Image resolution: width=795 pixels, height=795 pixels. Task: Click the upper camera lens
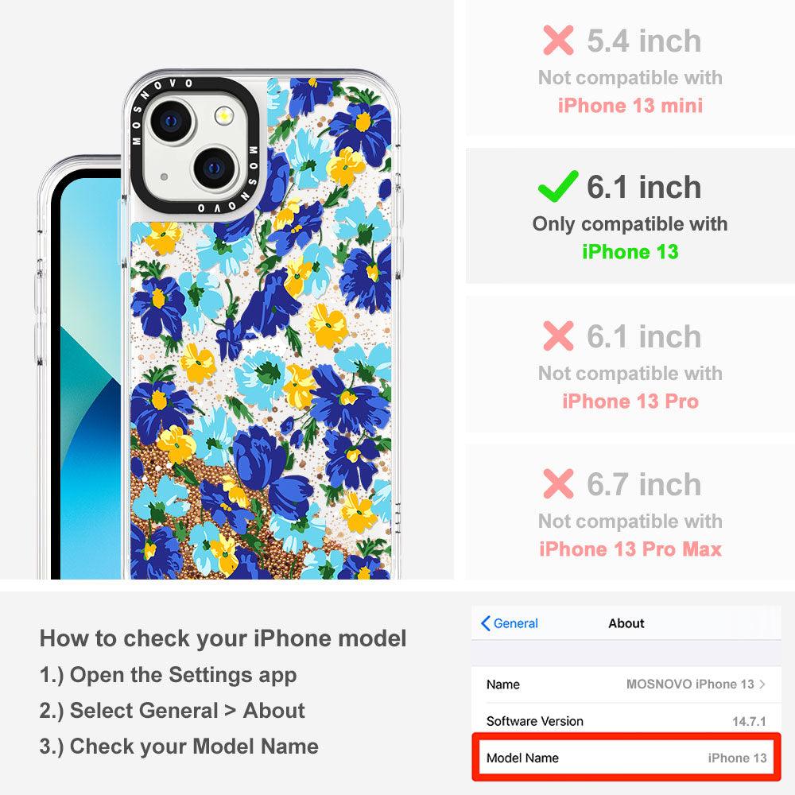coord(171,122)
